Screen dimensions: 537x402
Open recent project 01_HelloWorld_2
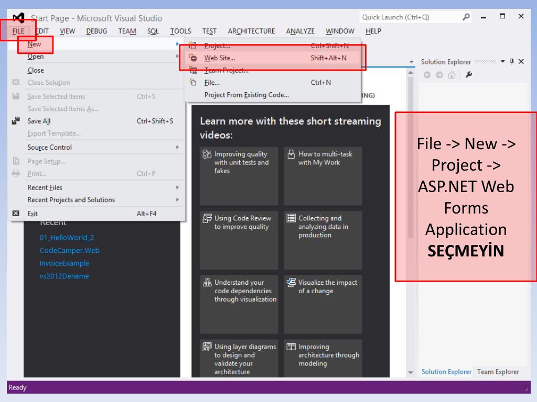tap(67, 237)
